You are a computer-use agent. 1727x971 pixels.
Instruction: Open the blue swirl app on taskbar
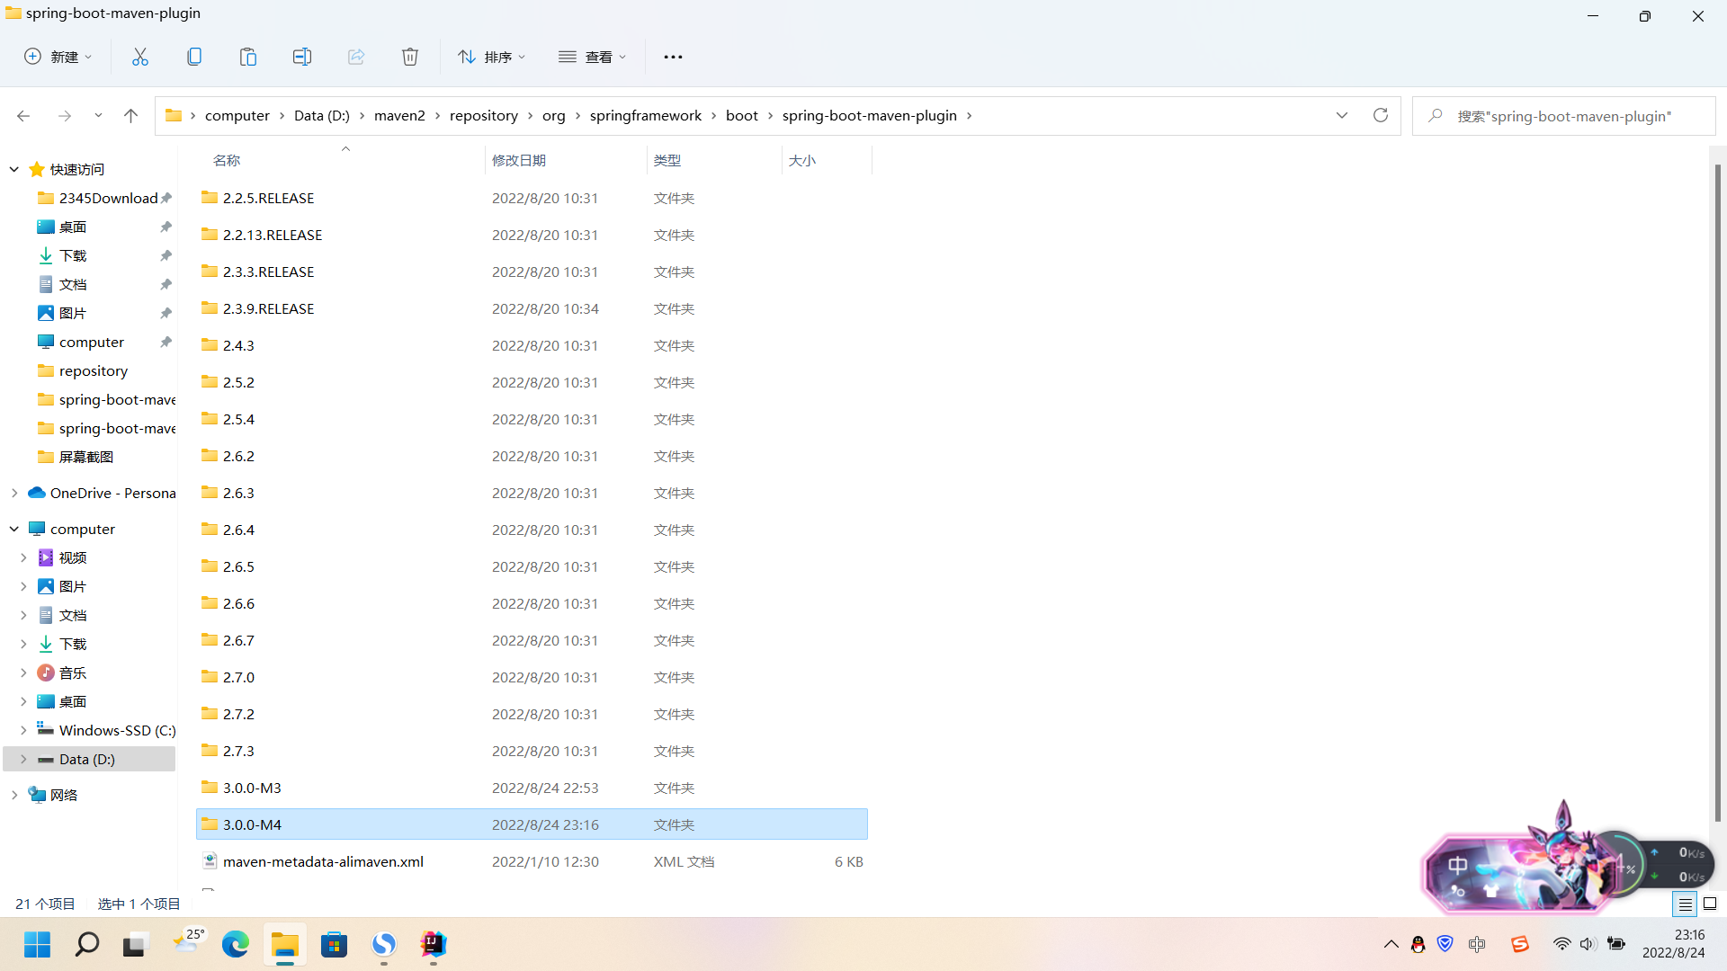point(384,944)
